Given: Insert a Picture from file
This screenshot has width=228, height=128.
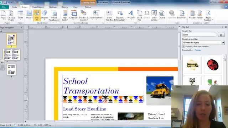Looking at the screenshot, I should tap(29, 15).
